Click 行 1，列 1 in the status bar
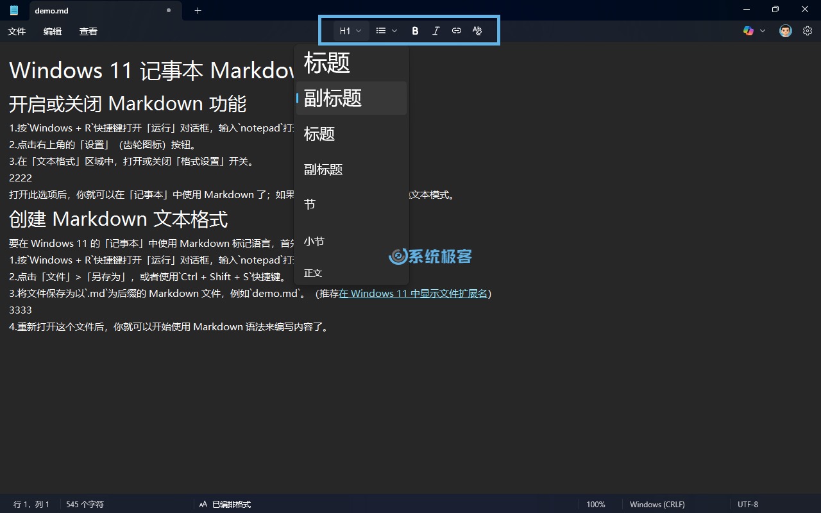Image resolution: width=821 pixels, height=513 pixels. pyautogui.click(x=31, y=505)
